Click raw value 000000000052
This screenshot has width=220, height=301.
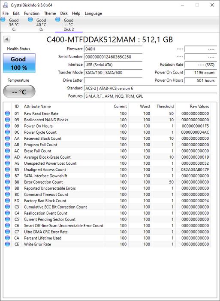(195, 163)
